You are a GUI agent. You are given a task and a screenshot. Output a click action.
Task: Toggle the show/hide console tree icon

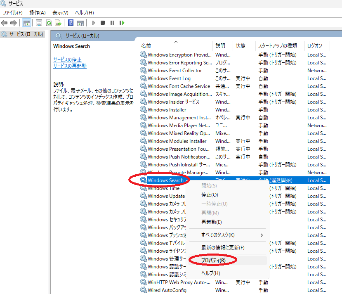click(x=27, y=23)
